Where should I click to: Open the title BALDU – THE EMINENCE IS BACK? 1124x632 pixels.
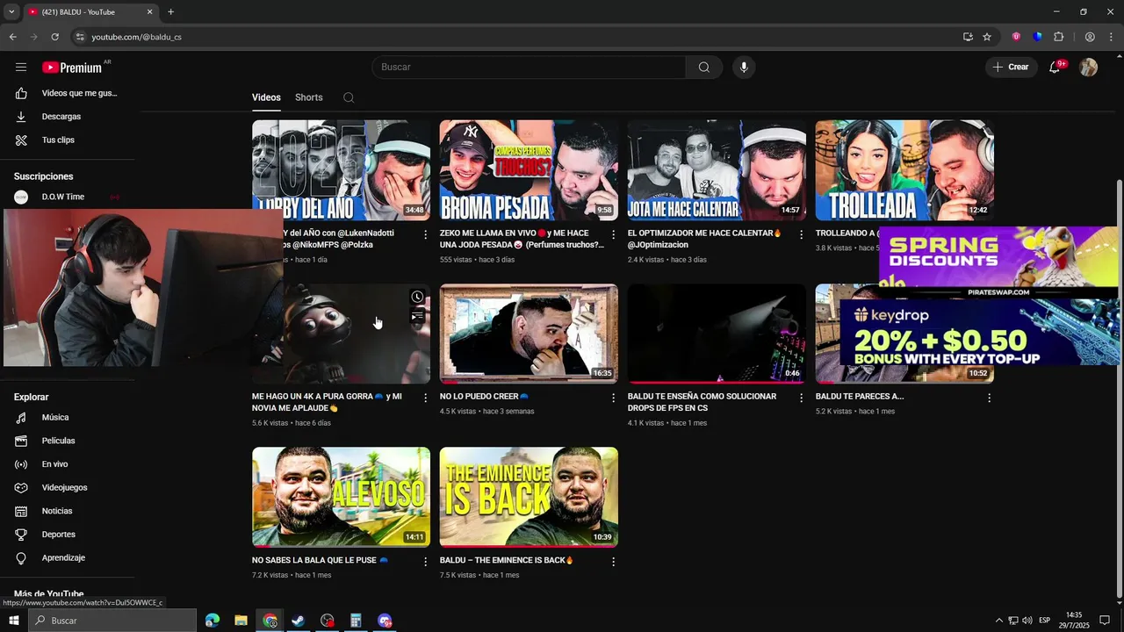506,560
